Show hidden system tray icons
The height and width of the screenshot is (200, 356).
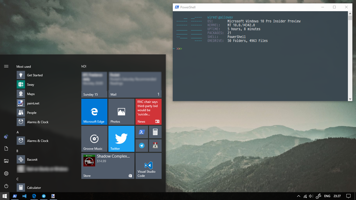click(x=299, y=196)
